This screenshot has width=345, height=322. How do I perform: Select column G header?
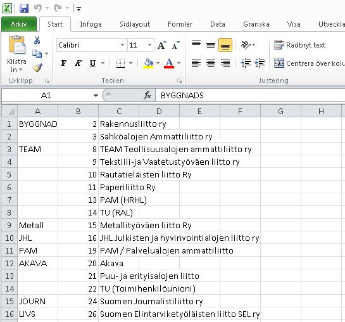tap(281, 111)
